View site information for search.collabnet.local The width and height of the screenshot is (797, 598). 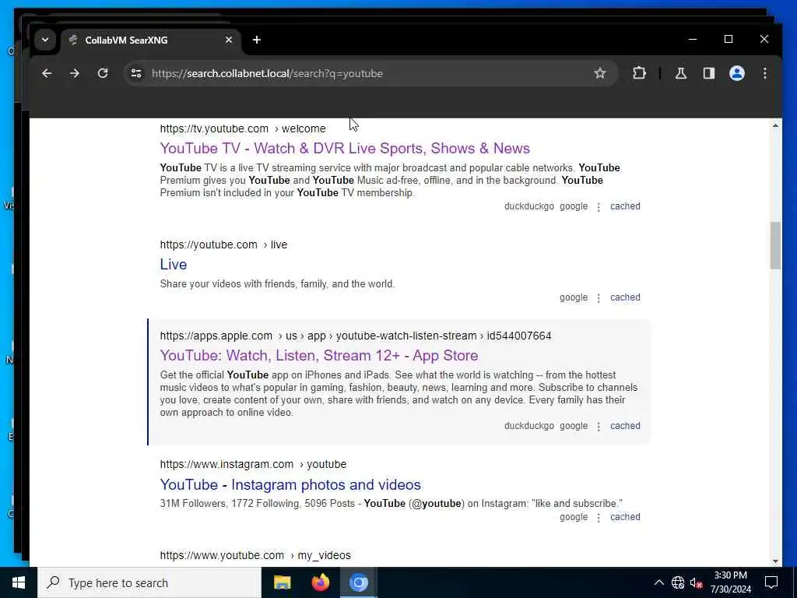[x=136, y=73]
